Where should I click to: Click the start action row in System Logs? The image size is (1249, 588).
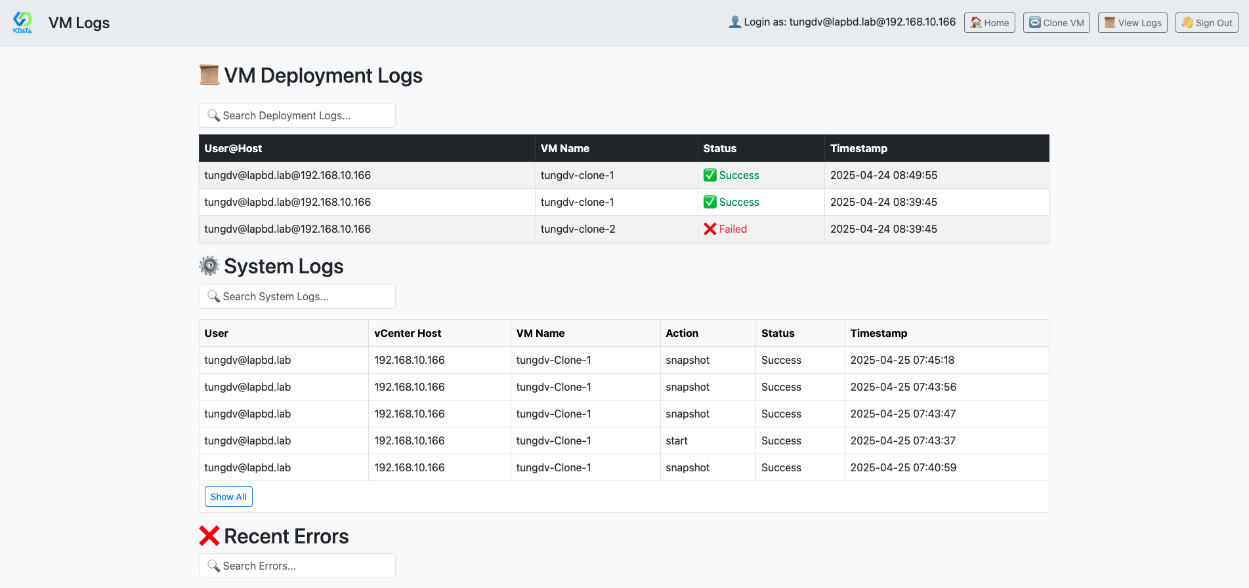677,441
